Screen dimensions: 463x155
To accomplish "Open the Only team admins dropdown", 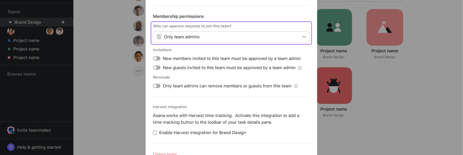I will [x=231, y=37].
